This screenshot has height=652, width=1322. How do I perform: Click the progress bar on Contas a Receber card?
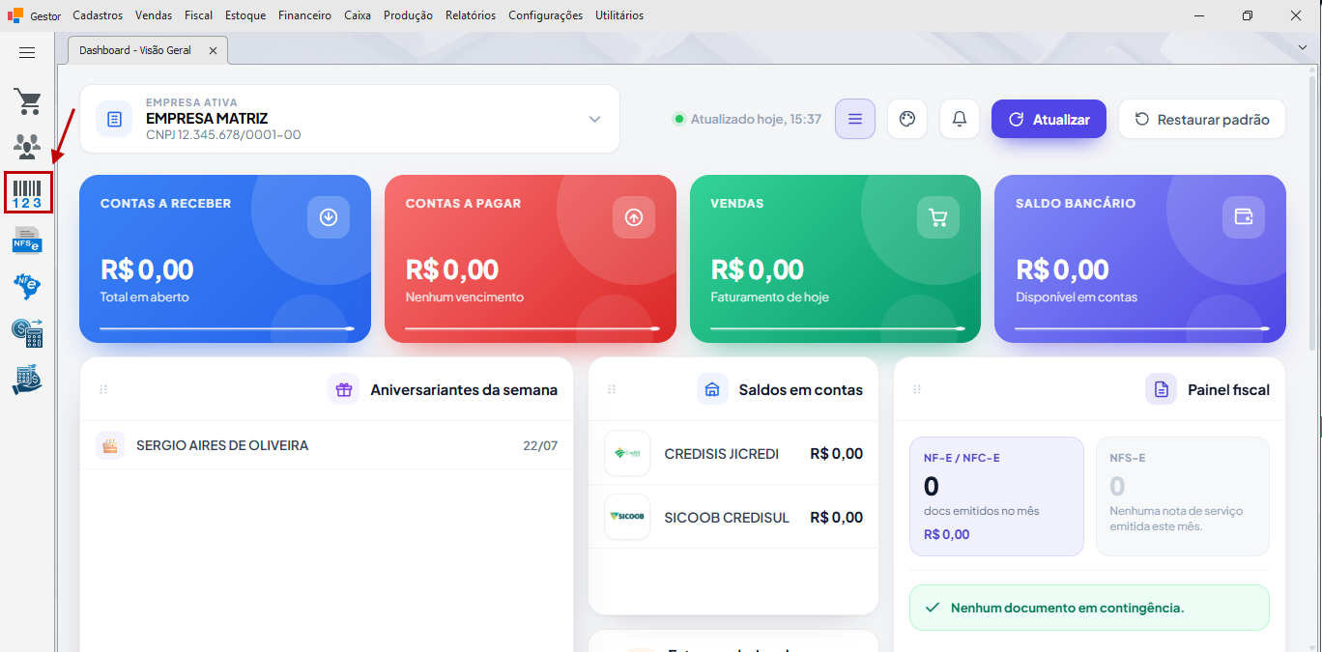[226, 328]
